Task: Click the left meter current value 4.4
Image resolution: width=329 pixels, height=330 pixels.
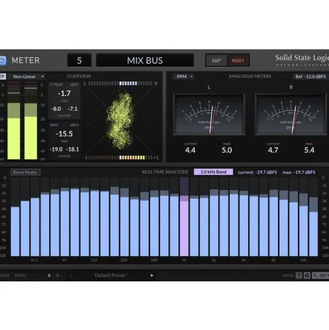Action: 190,150
